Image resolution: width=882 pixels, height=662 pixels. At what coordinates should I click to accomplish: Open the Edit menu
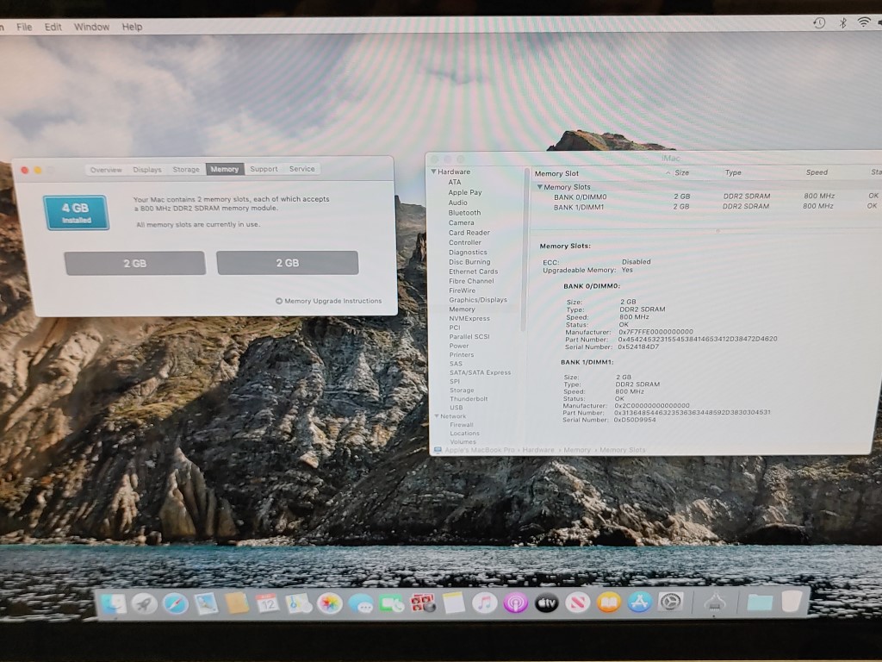click(x=53, y=27)
